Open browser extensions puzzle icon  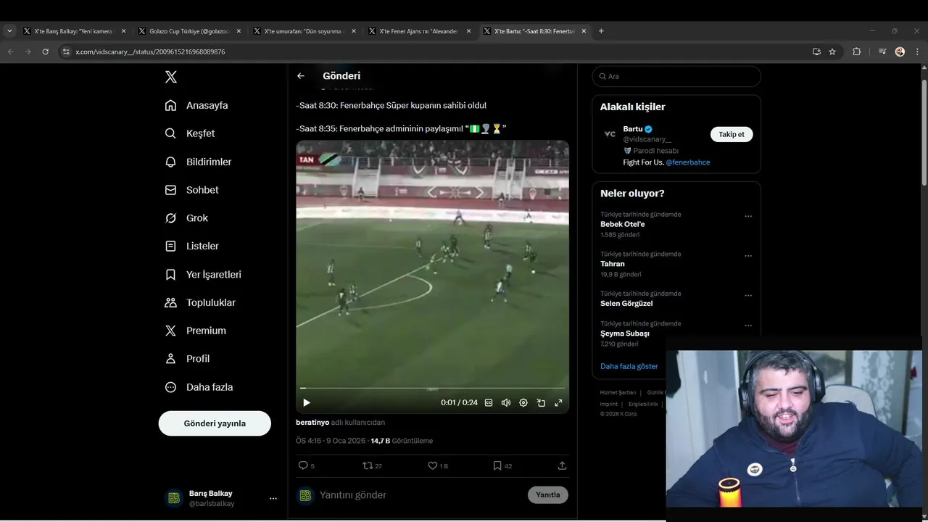click(x=856, y=51)
